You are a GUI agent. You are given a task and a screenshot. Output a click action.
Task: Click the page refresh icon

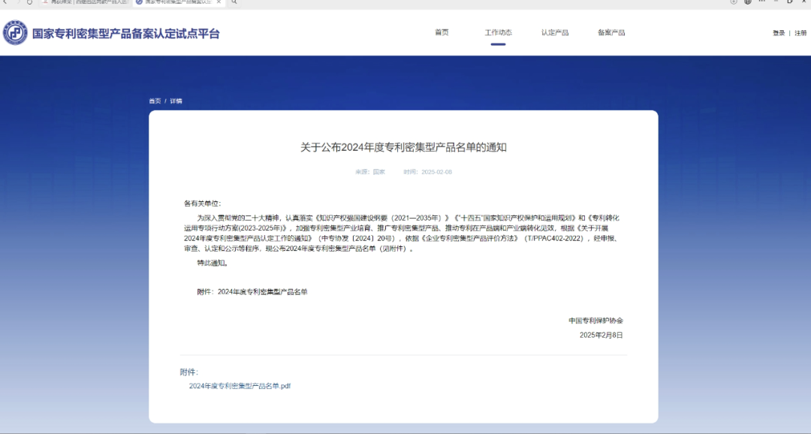29,4
